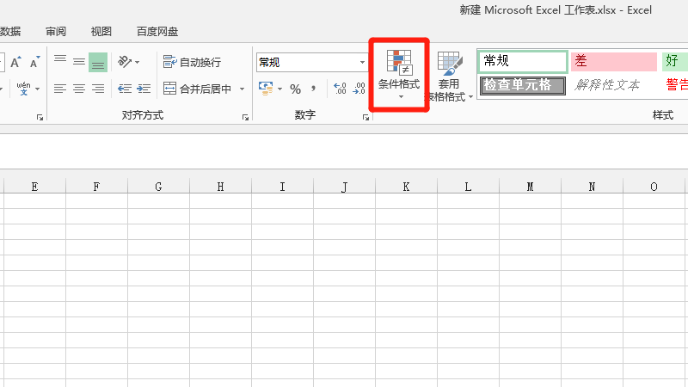
Task: Click the 套用表格格式 table format icon
Action: (x=449, y=63)
